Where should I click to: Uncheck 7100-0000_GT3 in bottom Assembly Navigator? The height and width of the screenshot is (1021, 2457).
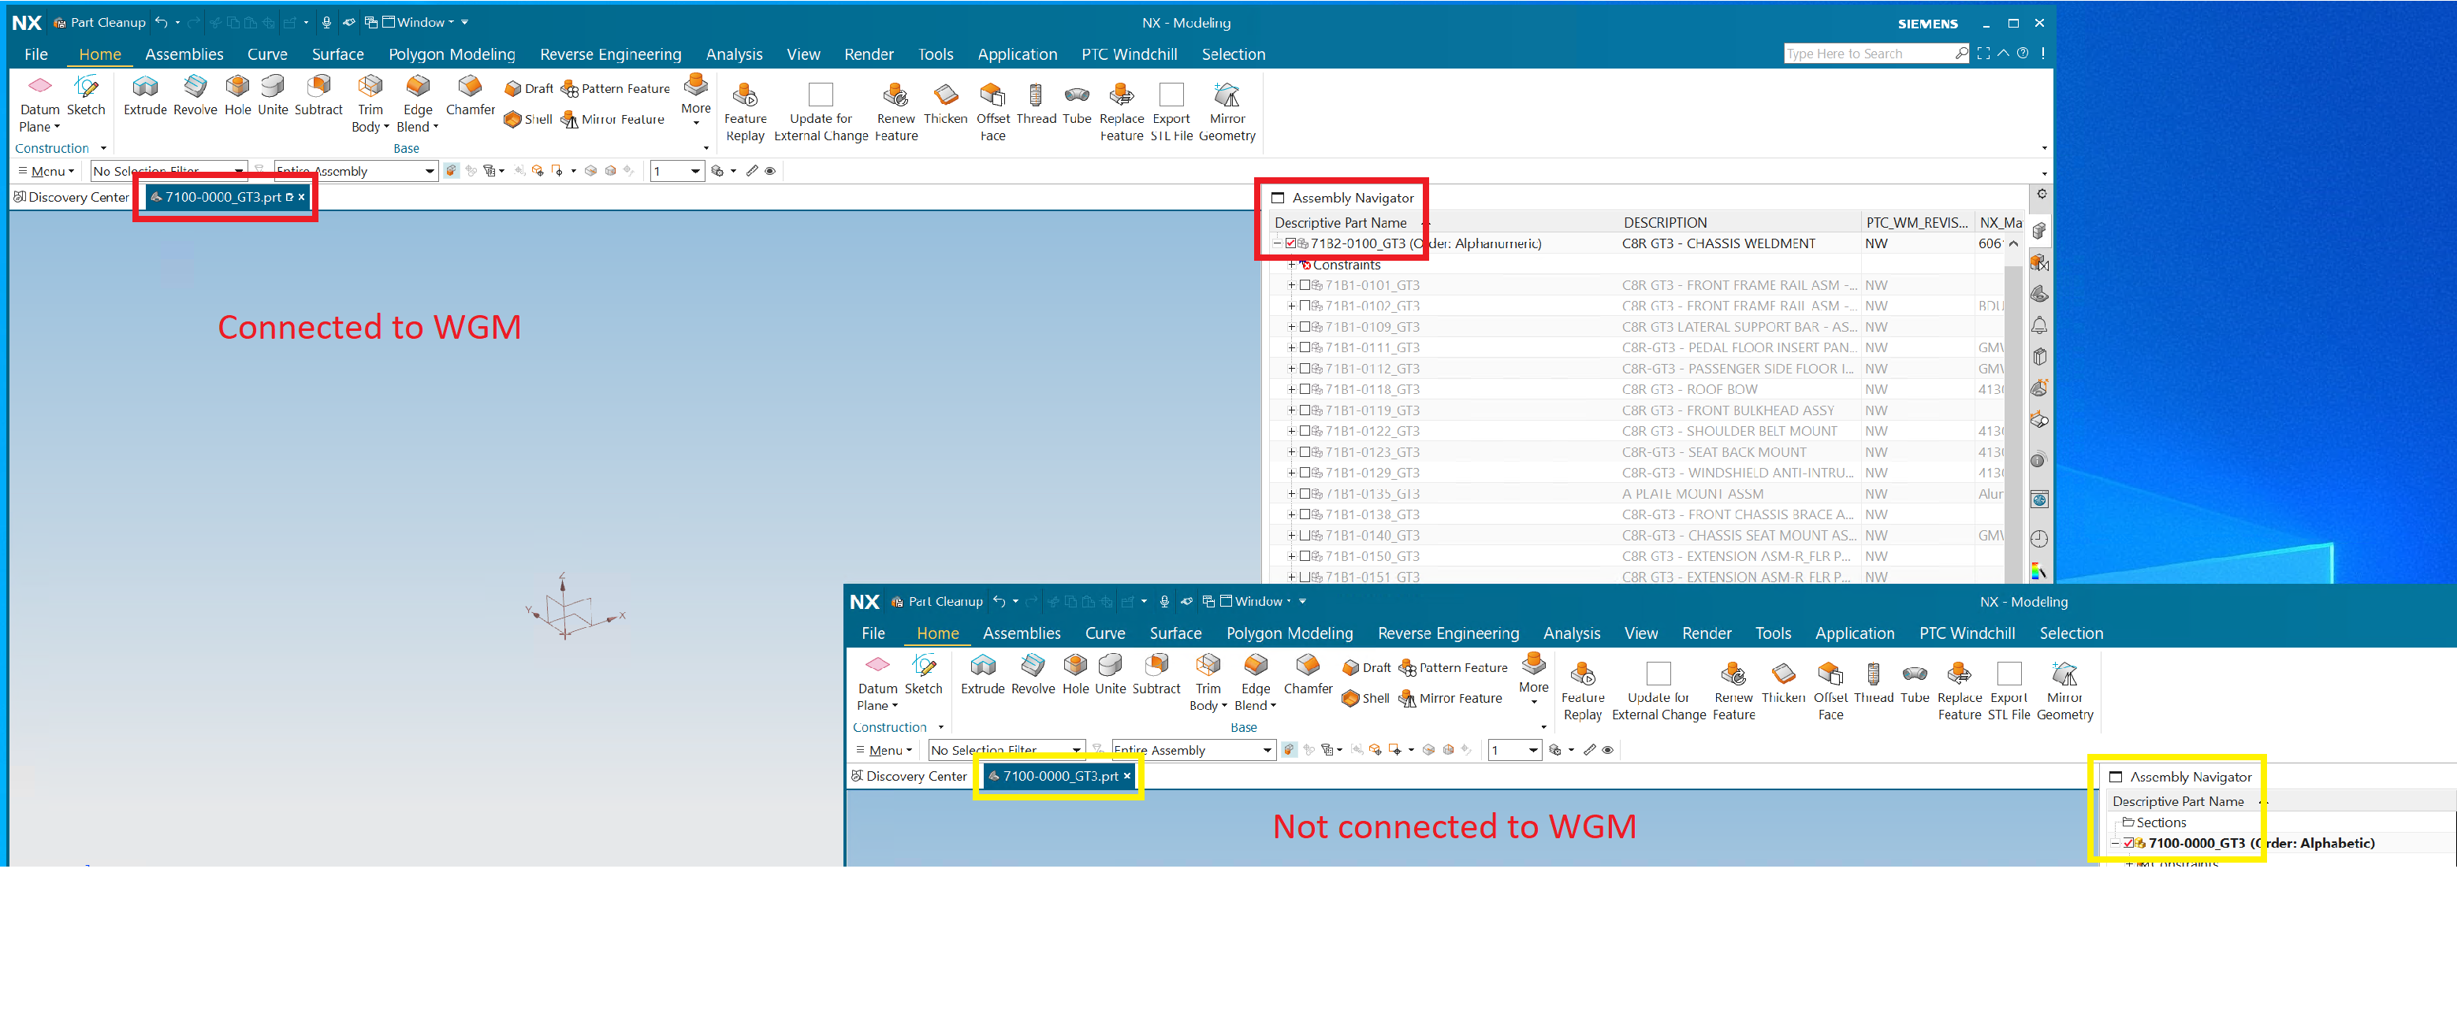2127,843
